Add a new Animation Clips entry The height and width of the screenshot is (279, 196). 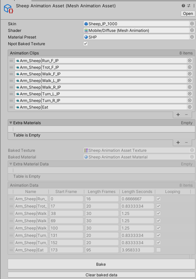pos(178,115)
